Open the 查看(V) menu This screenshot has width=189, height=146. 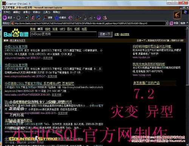coord(26,12)
